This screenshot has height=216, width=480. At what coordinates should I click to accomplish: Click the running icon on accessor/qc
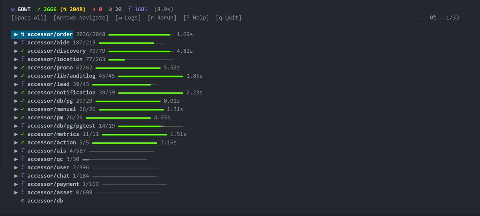coord(23,159)
